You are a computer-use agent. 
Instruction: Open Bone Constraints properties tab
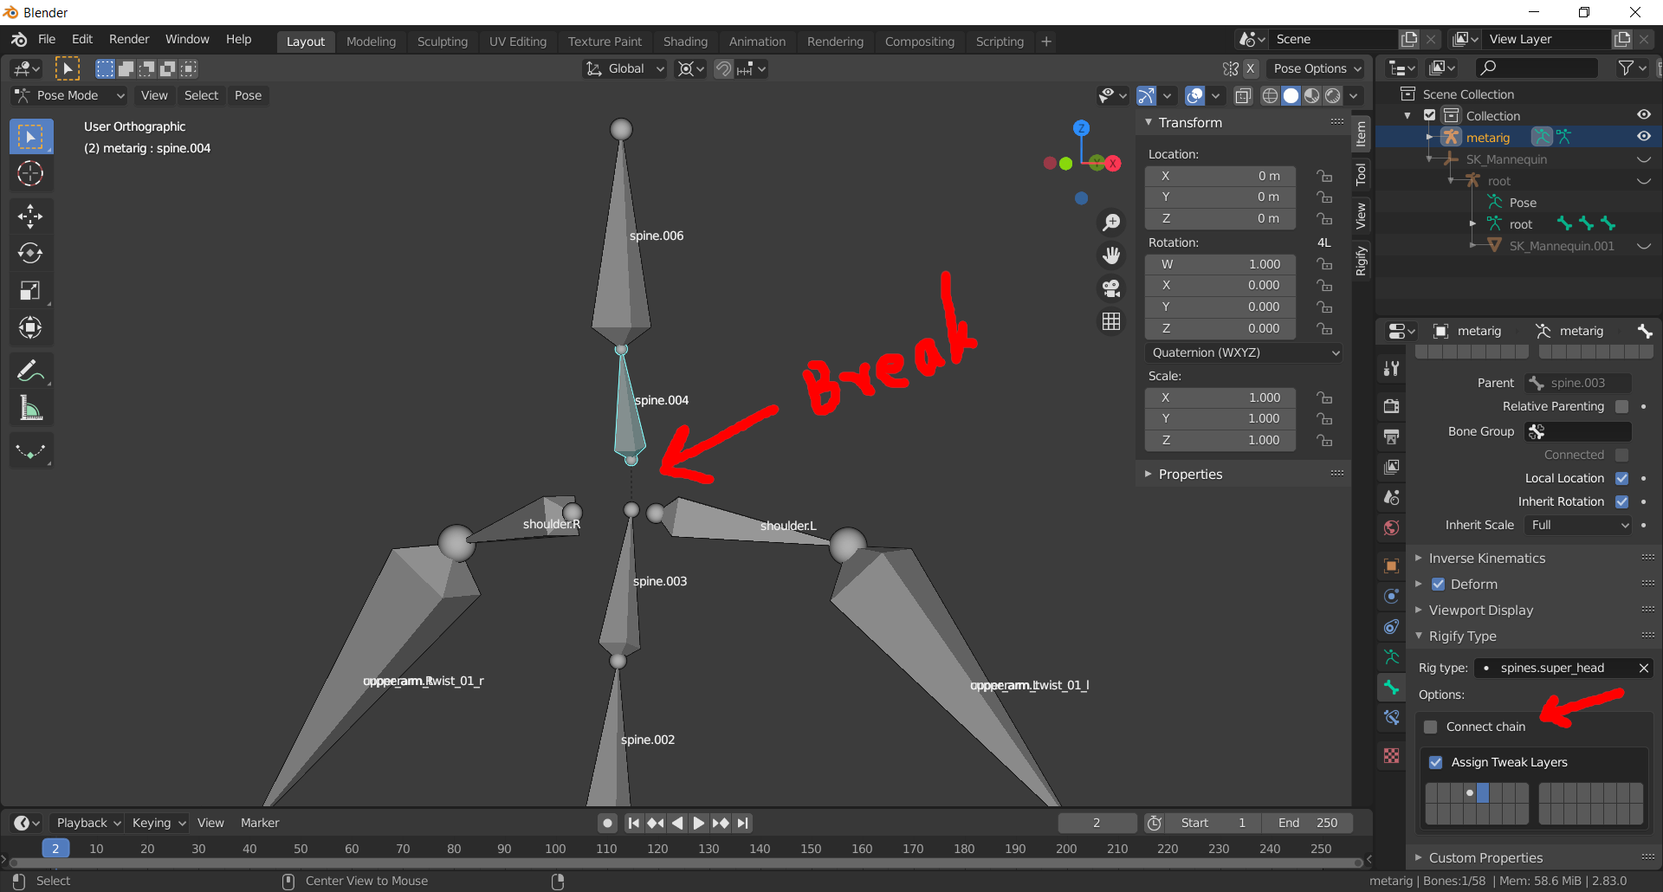tap(1392, 718)
